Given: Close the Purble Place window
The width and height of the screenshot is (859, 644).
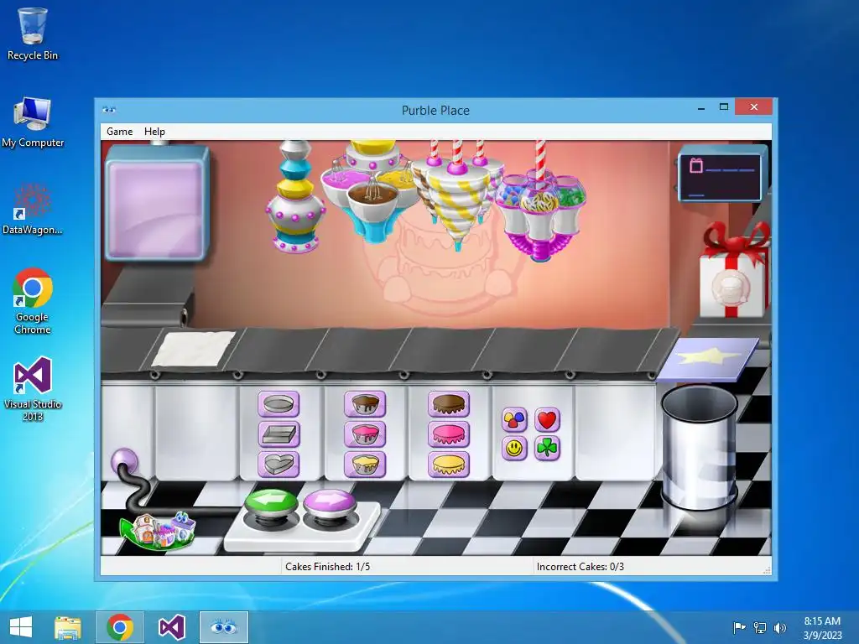Looking at the screenshot, I should click(754, 106).
